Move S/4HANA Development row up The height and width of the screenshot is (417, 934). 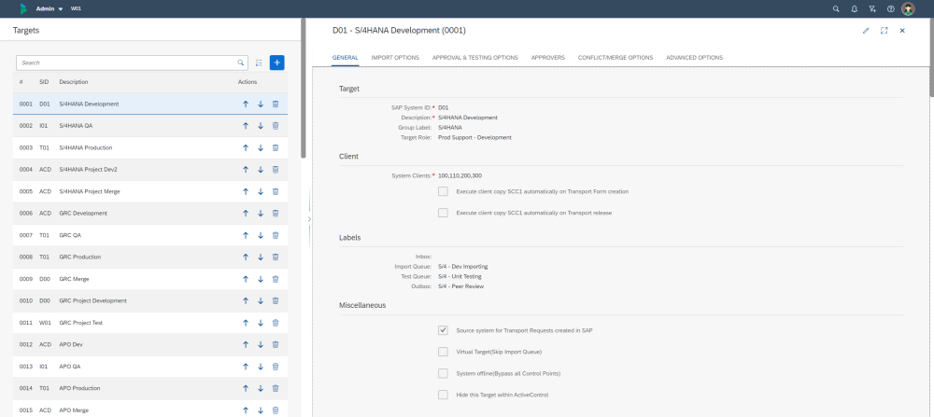coord(246,104)
